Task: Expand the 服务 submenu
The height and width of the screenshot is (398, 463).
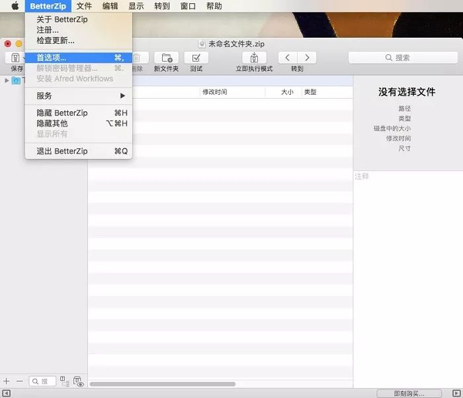Action: pyautogui.click(x=79, y=96)
